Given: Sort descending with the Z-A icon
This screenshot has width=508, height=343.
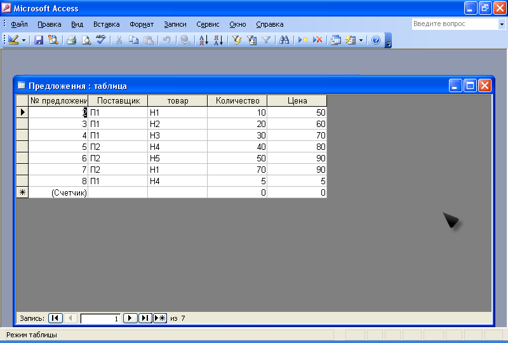Looking at the screenshot, I should click(218, 40).
